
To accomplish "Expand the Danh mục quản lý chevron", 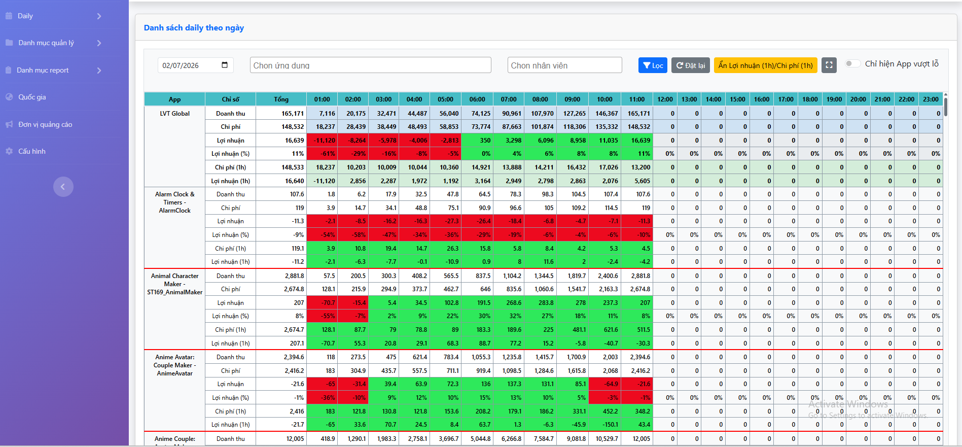I will (99, 43).
